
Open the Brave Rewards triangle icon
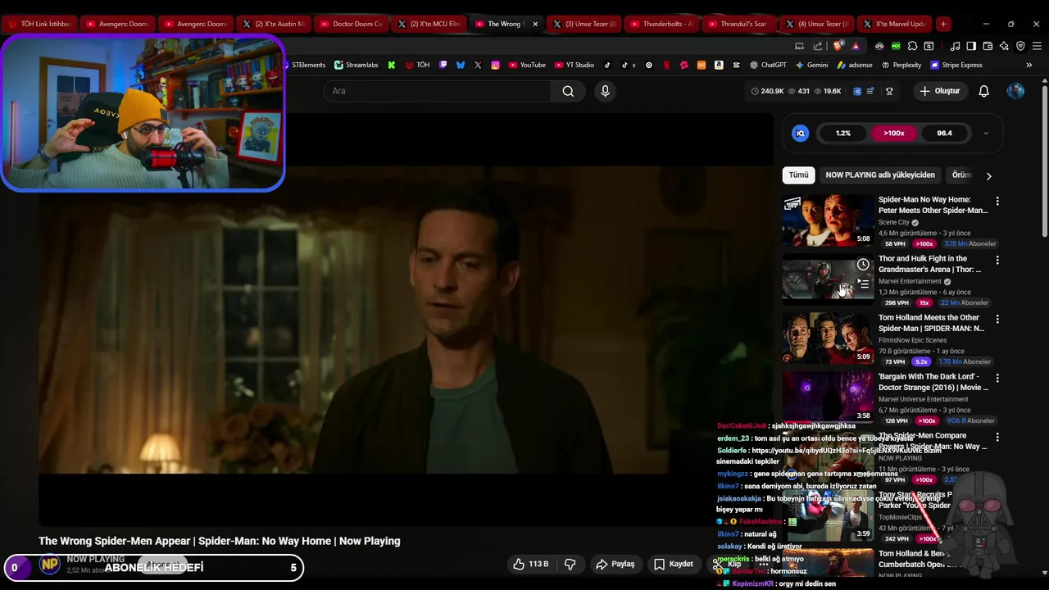point(856,46)
